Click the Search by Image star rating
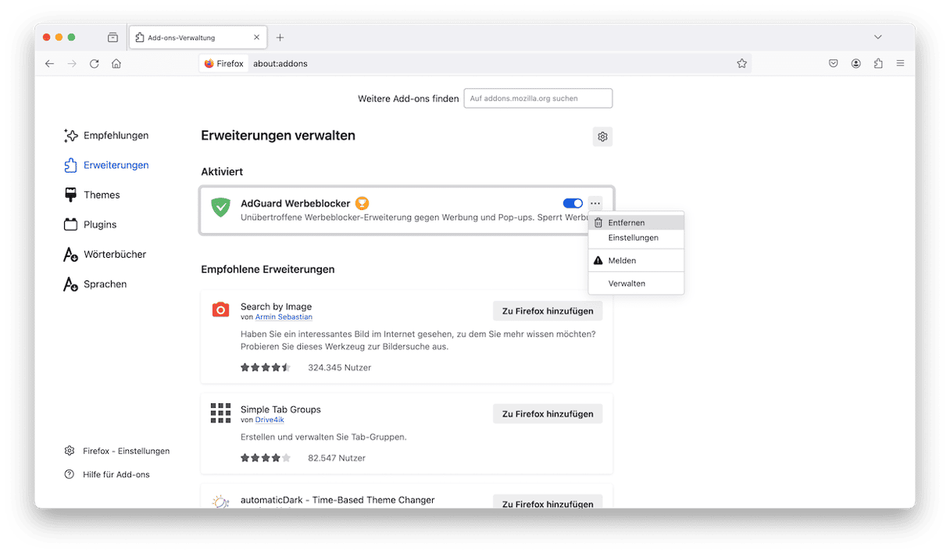Viewport: 950px width, 554px height. click(x=266, y=367)
